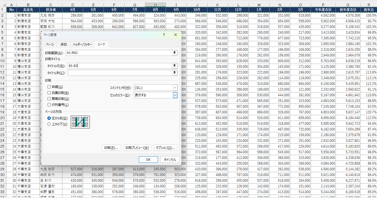Collapse dialog via 印刷範囲 range selector icon
The image size is (377, 198).
point(175,53)
